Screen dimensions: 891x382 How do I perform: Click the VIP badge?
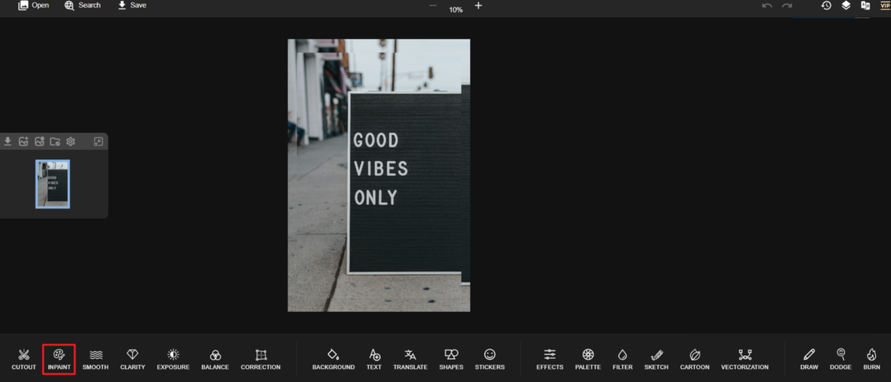point(885,6)
